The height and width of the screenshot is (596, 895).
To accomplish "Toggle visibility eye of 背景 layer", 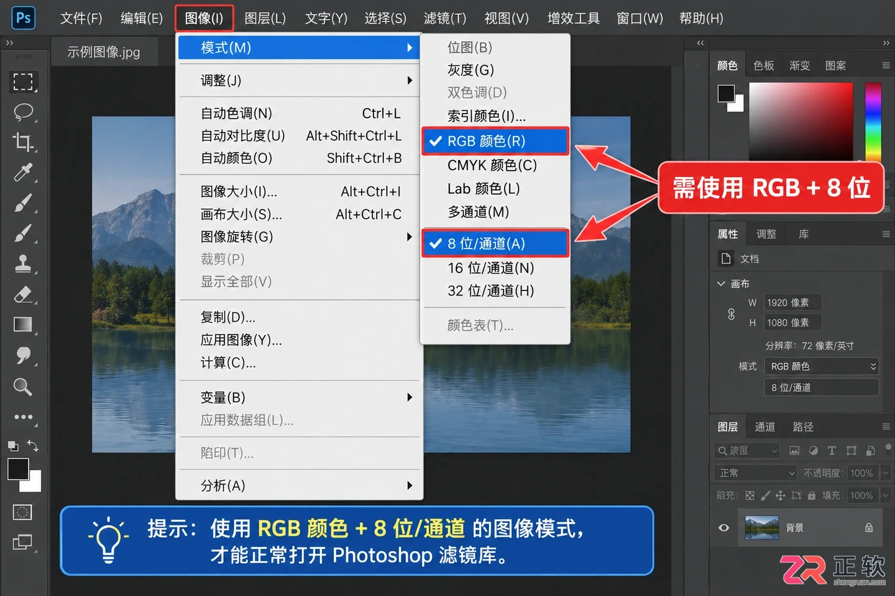I will coord(724,528).
